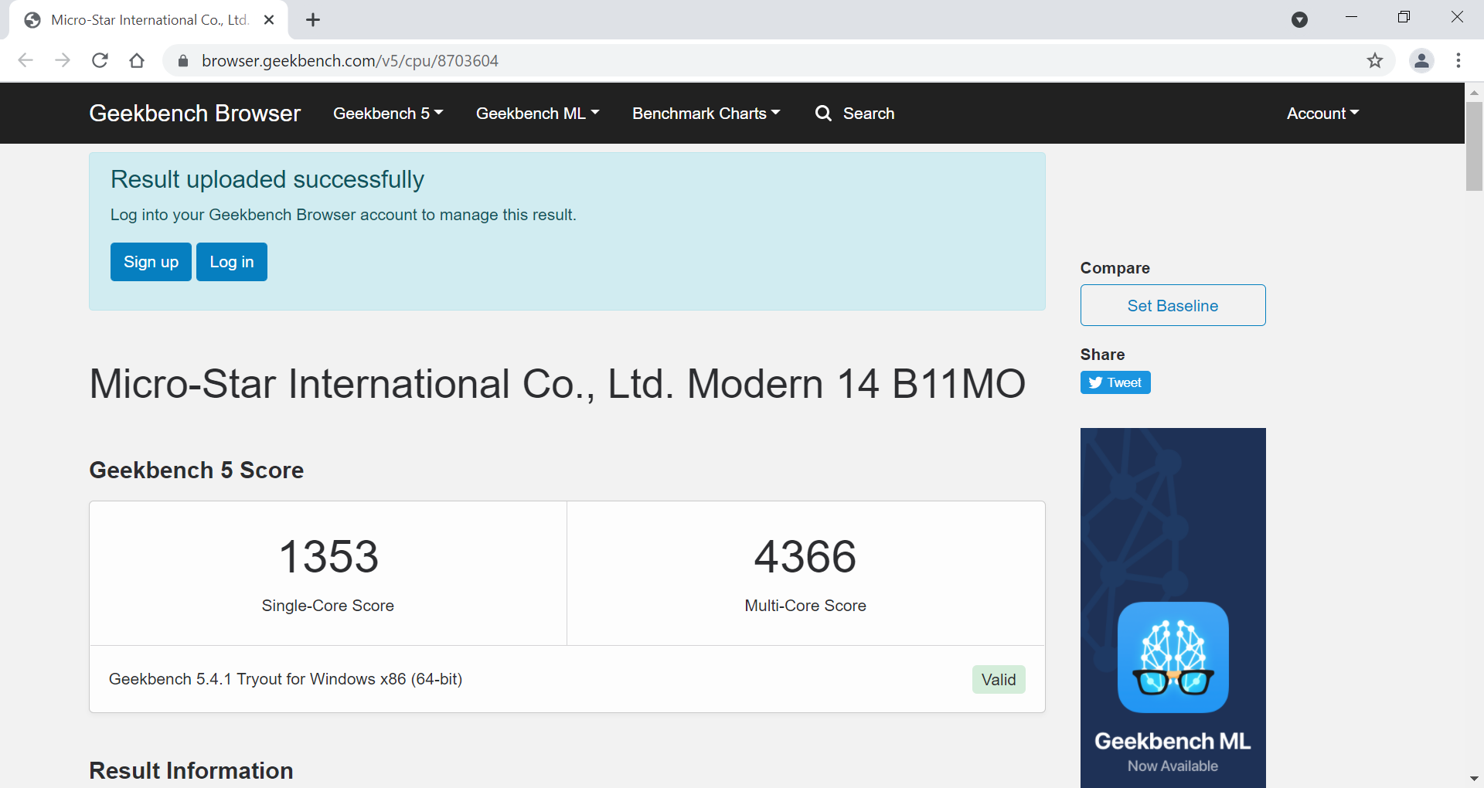This screenshot has width=1484, height=788.
Task: Click the 'Result uploaded successfully' heading
Action: 267,179
